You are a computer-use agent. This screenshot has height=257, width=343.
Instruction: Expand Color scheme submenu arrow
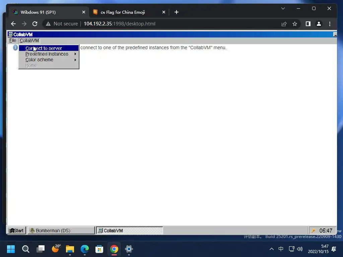tap(75, 60)
